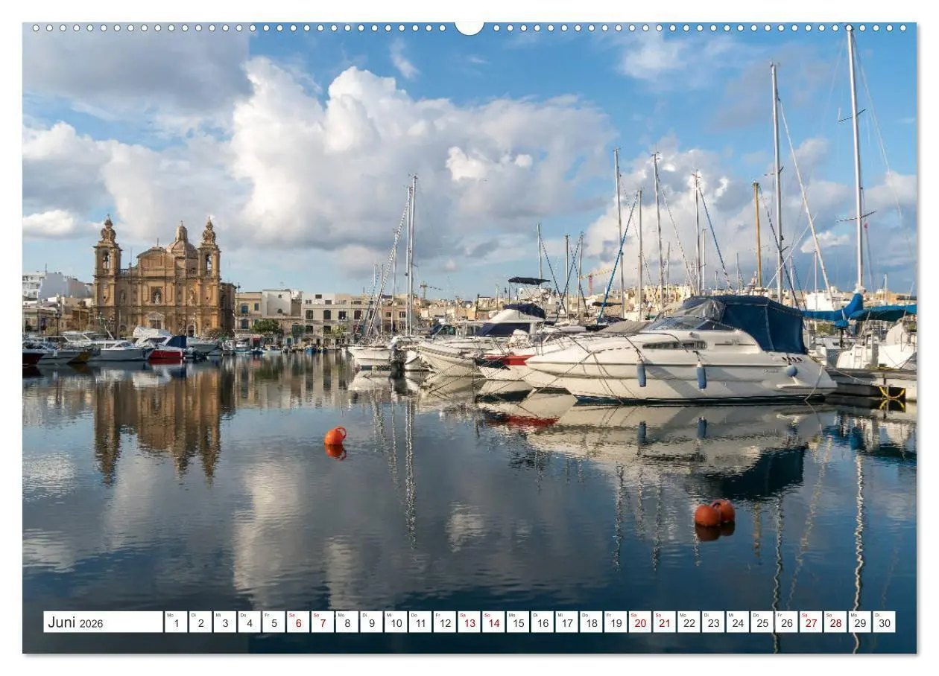Pick day 24 in the Juni strip
Viewport: 939px width, 676px height.
click(738, 622)
